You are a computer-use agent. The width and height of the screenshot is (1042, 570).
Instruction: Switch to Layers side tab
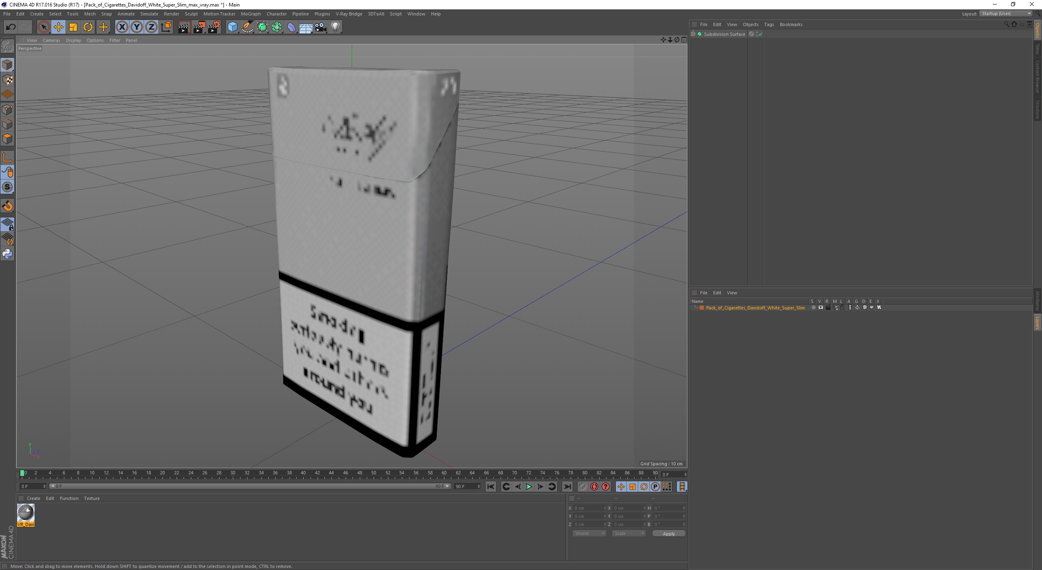pyautogui.click(x=1038, y=323)
